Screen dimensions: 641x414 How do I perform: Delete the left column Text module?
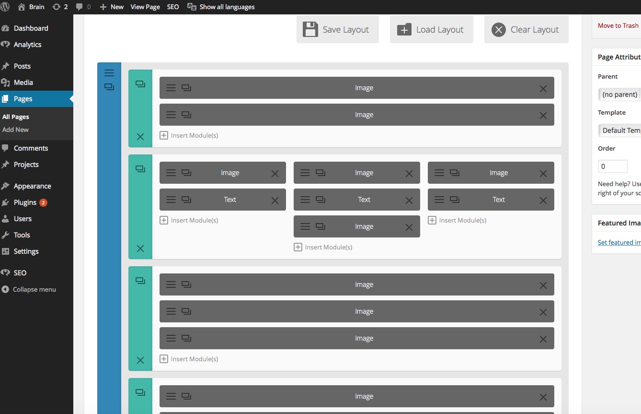pos(275,201)
